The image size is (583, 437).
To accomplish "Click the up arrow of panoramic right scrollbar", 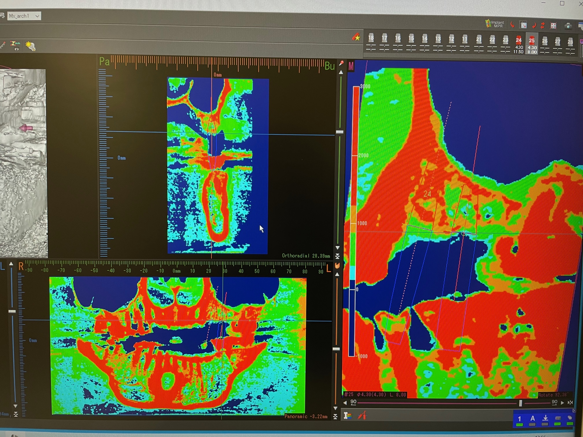I will [337, 274].
